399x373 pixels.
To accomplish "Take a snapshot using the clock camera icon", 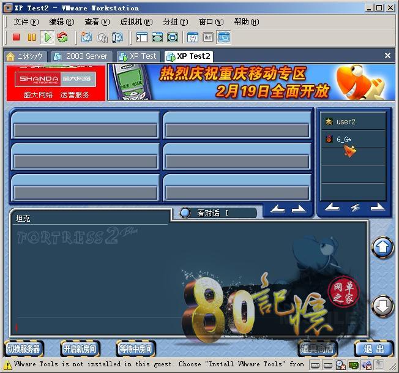I will [x=86, y=38].
